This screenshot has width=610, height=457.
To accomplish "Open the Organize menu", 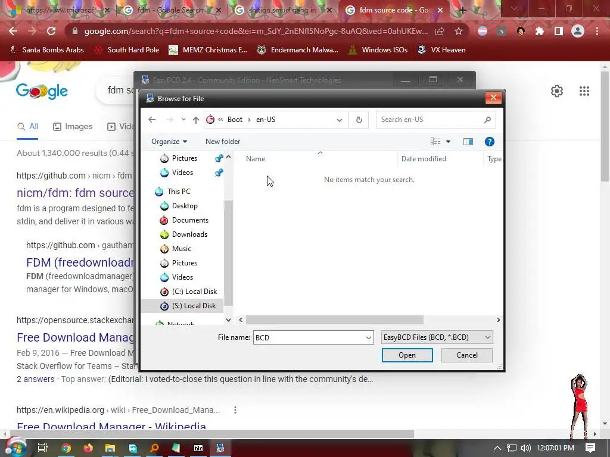I will [169, 142].
